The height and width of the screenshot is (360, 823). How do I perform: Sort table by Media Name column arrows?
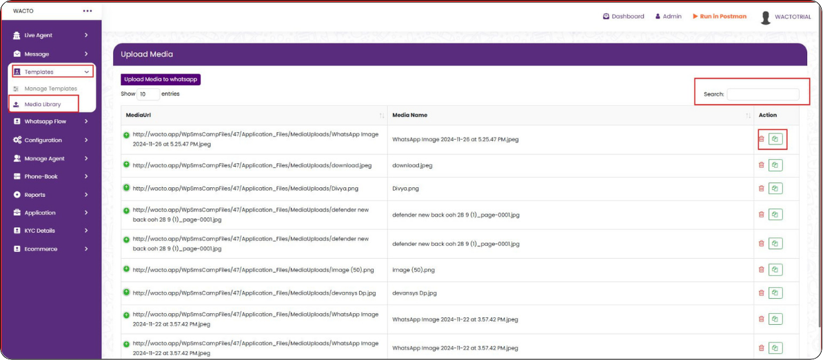tap(748, 115)
